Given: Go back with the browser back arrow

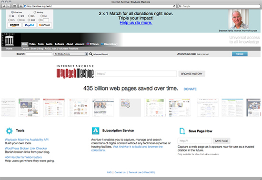Looking at the screenshot, I should tap(4, 6).
